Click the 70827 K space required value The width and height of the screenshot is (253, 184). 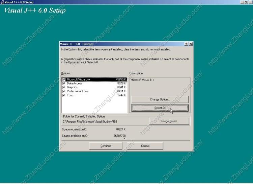pos(120,129)
